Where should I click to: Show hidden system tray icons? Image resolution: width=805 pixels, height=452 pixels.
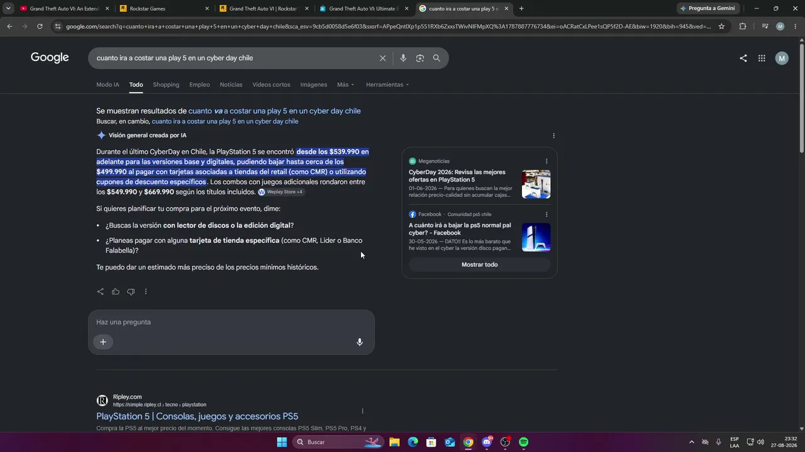tap(692, 442)
